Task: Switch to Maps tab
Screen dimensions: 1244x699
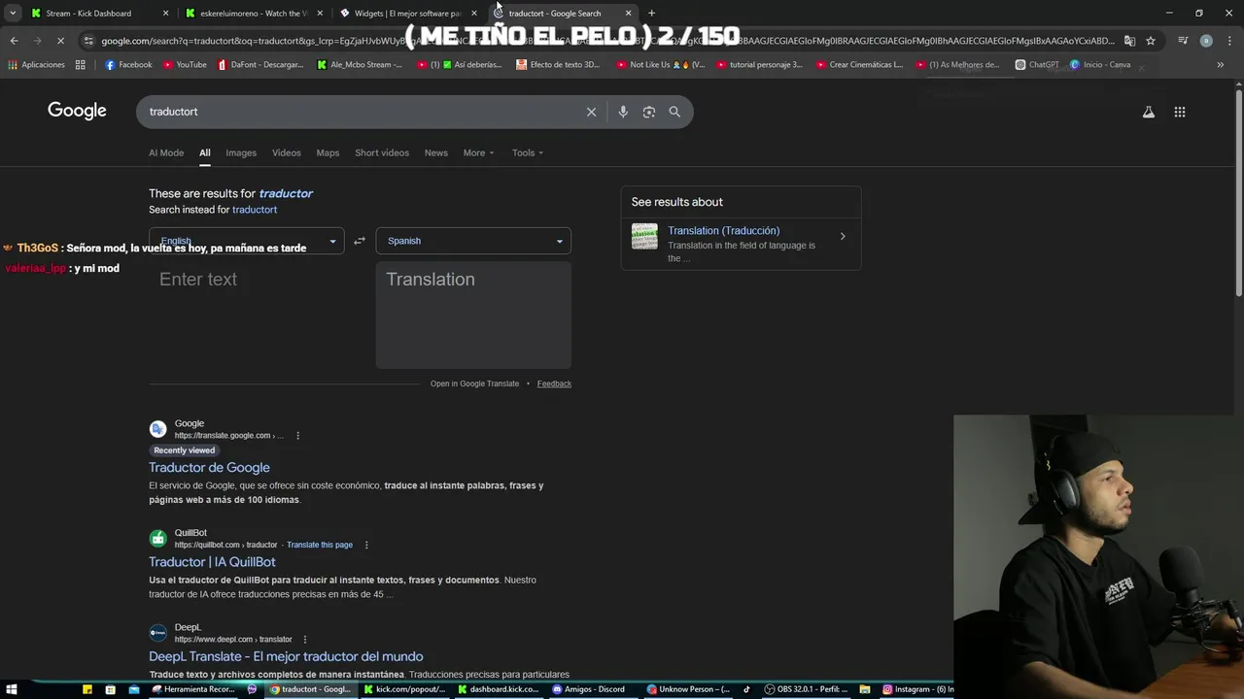Action: [328, 152]
